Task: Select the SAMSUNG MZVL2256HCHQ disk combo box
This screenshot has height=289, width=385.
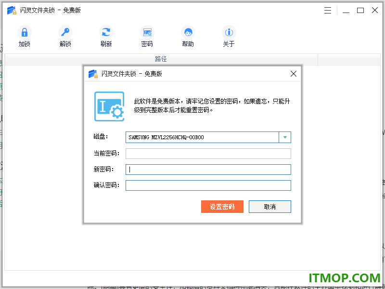Action: coord(208,137)
